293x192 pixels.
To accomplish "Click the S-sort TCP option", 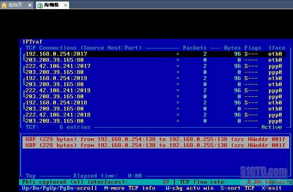I will point(237,188).
